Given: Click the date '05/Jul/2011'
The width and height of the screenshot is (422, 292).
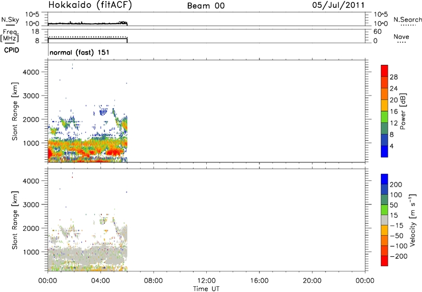Looking at the screenshot, I should [x=338, y=5].
